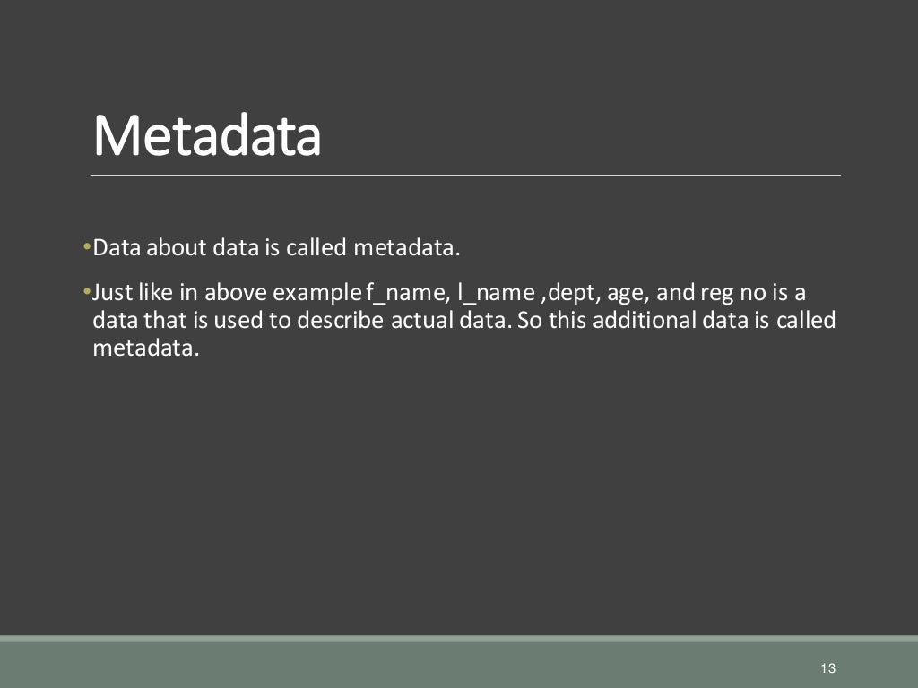Click the second bullet point marker
This screenshot has width=918, height=688.
coord(87,291)
